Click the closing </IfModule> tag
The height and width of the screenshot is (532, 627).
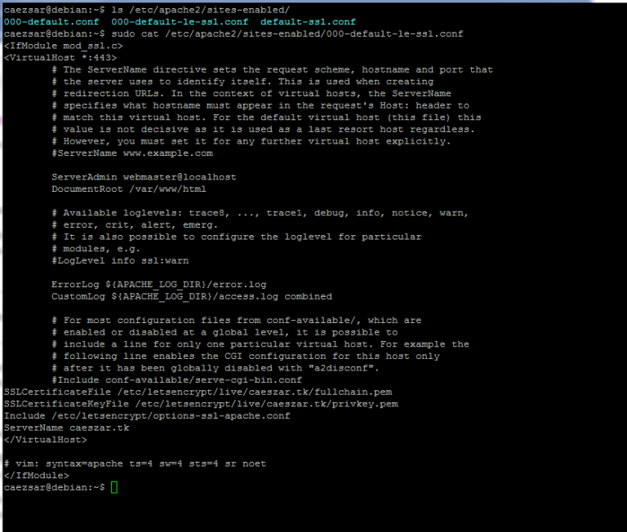click(x=37, y=475)
